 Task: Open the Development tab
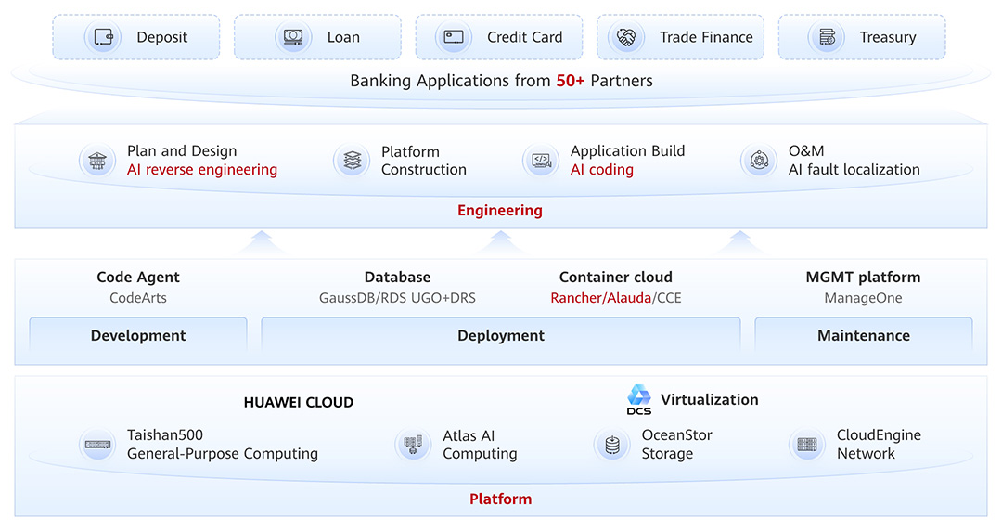pyautogui.click(x=138, y=335)
